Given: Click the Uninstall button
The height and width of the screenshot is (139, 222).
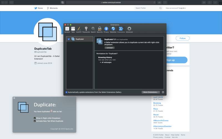Looking at the screenshot, I should tap(110, 48).
